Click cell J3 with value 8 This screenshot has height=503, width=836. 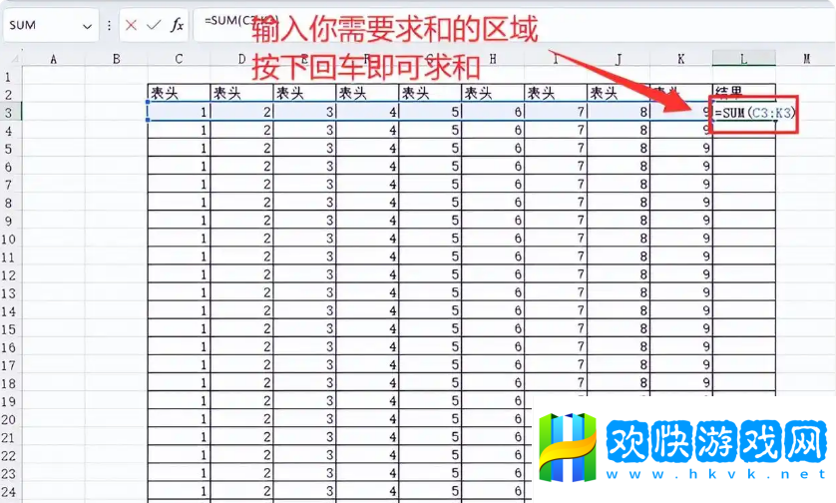pos(619,112)
